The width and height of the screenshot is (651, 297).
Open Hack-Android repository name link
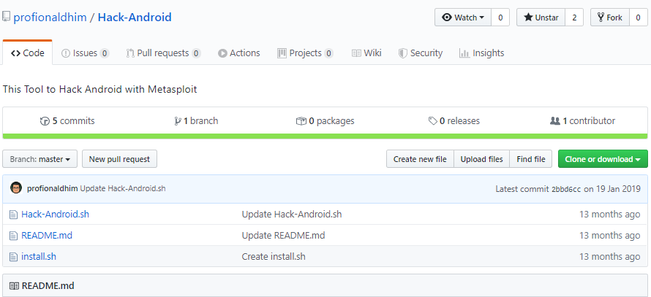[135, 18]
